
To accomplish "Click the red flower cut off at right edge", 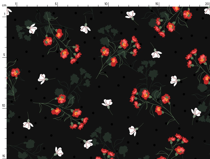I will click(206, 79).
